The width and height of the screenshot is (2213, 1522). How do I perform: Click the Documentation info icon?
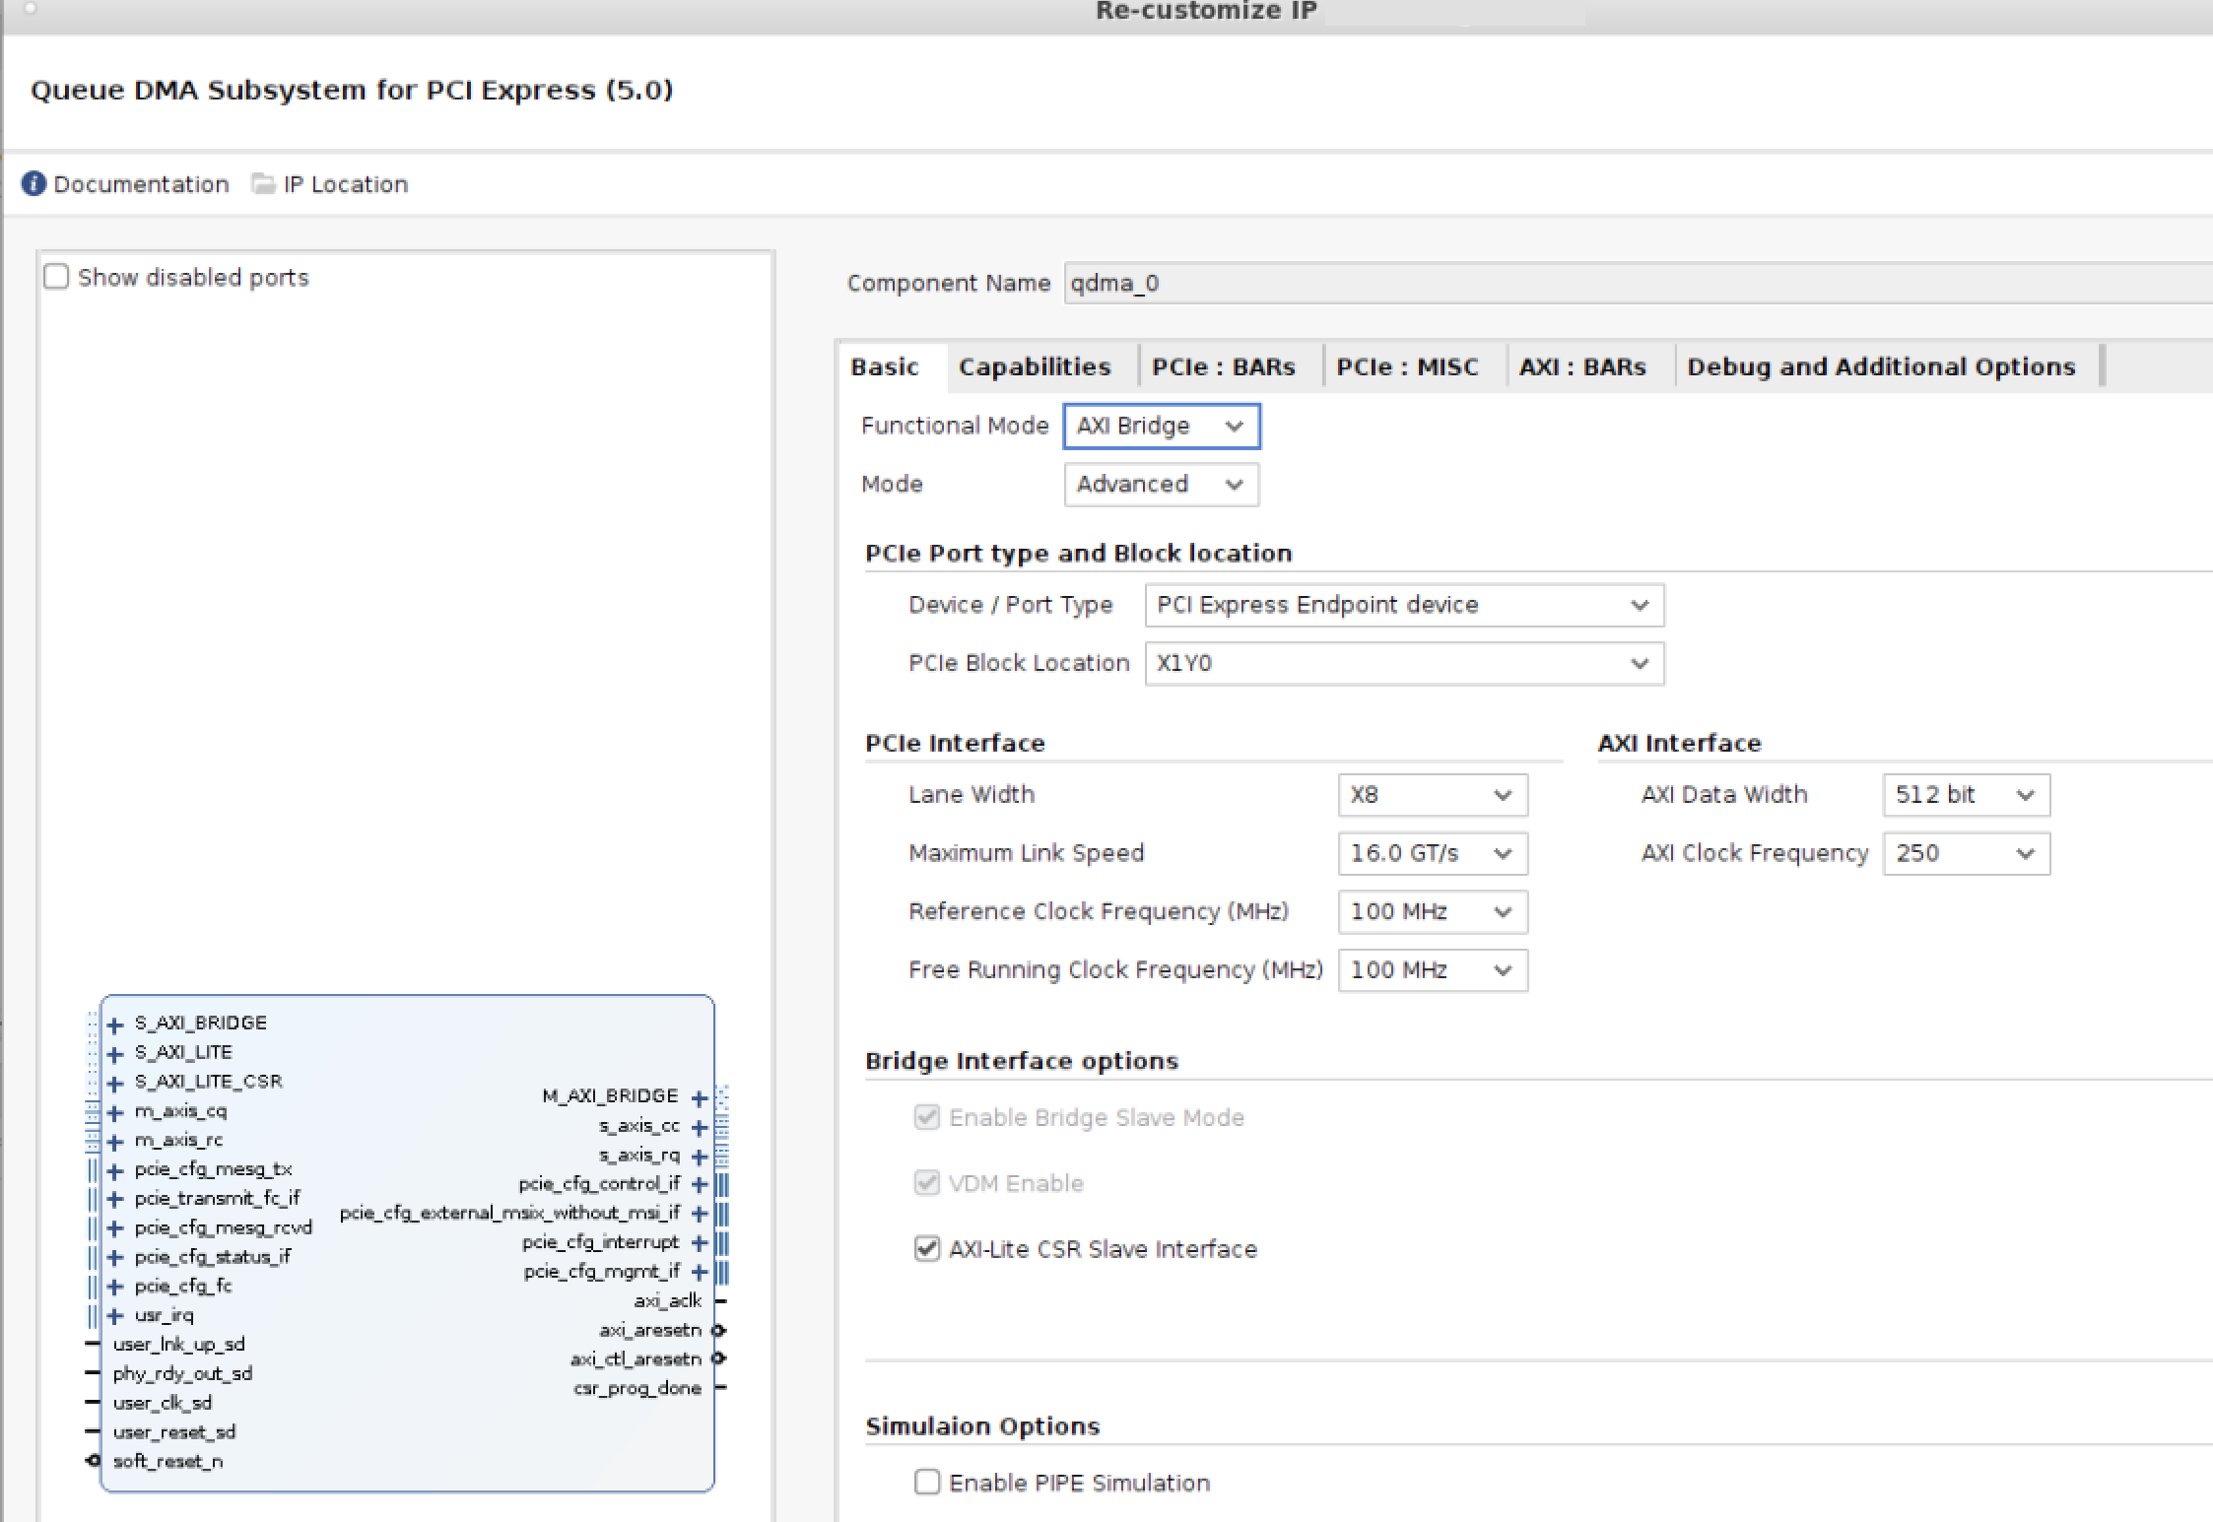tap(34, 183)
